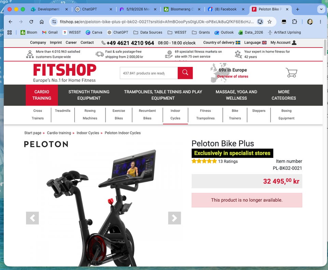Click the install app icon in address bar
Viewport: 328px width, 270px height.
[260, 22]
